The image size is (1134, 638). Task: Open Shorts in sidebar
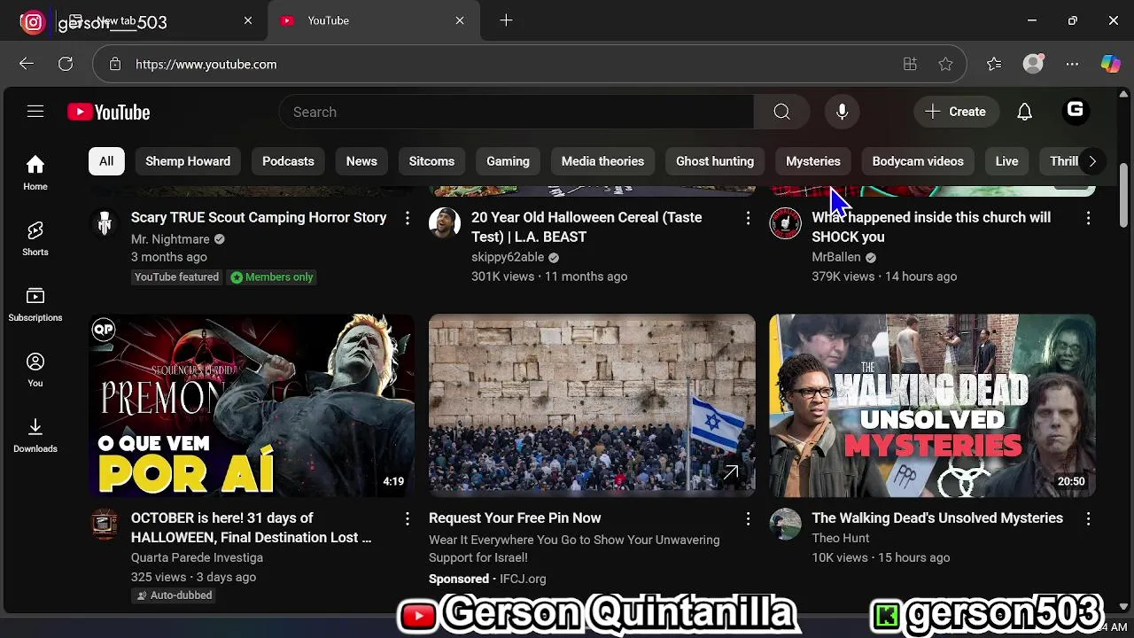pos(35,238)
